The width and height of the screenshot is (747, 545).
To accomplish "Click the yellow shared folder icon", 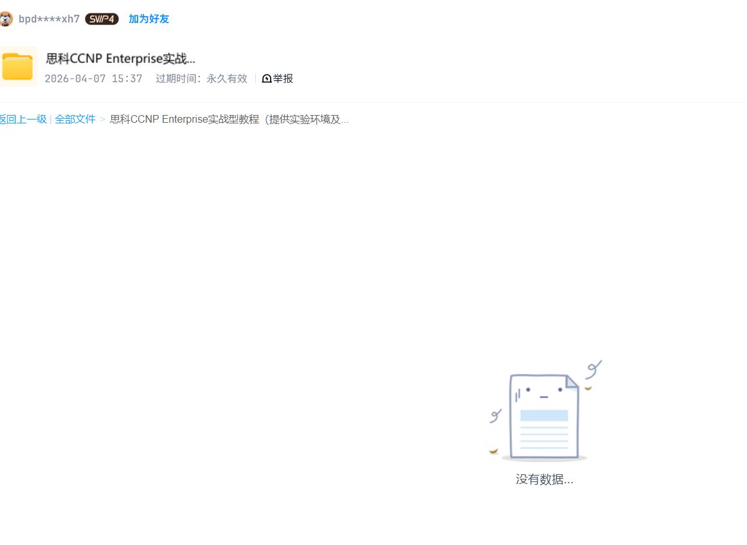I will (x=18, y=66).
